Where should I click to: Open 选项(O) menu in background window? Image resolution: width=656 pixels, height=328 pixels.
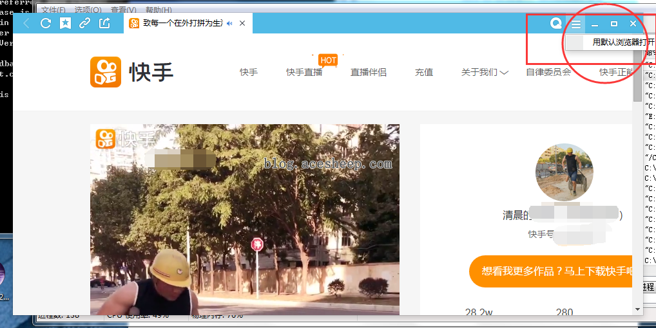88,9
